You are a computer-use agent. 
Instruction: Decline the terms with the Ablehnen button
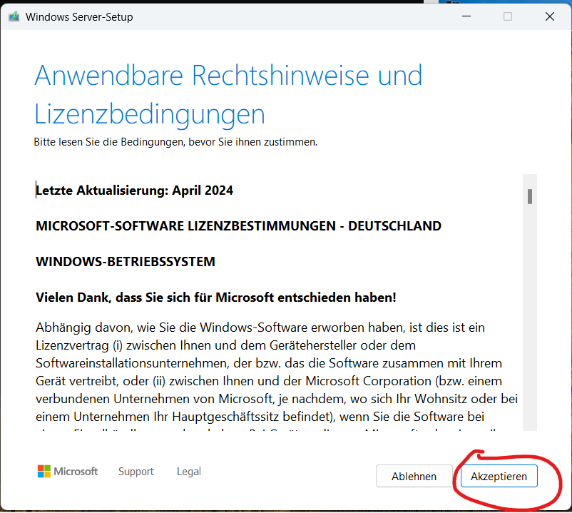(414, 477)
